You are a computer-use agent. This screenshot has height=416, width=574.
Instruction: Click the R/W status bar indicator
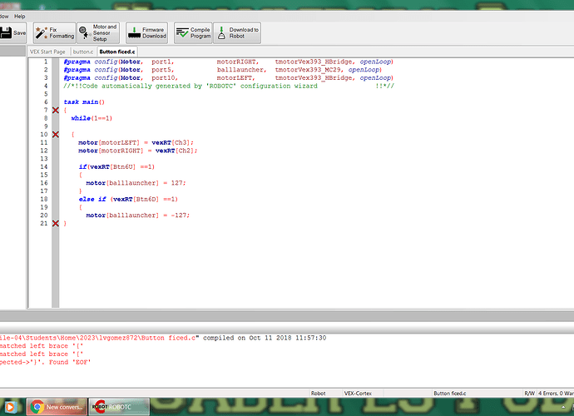[x=529, y=394]
